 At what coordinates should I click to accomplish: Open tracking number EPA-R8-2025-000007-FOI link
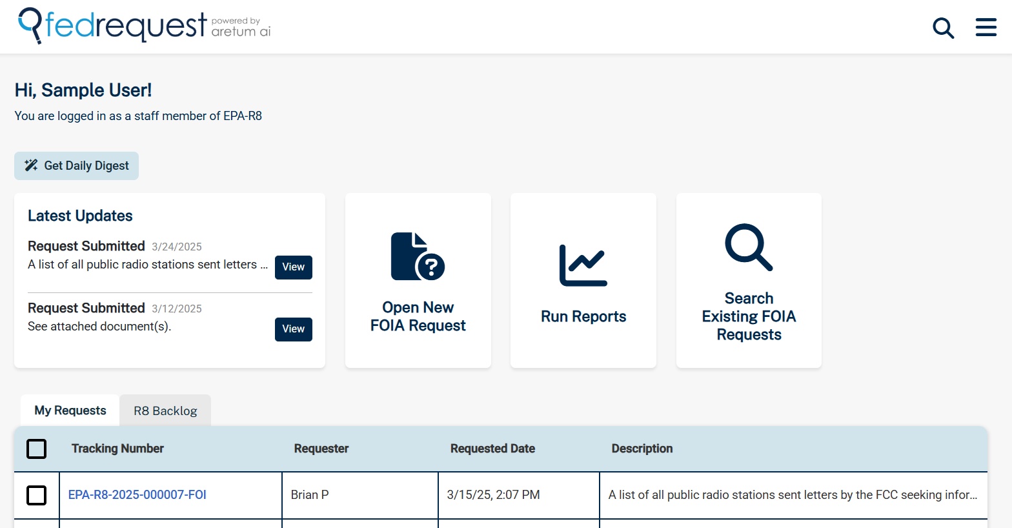coord(137,495)
